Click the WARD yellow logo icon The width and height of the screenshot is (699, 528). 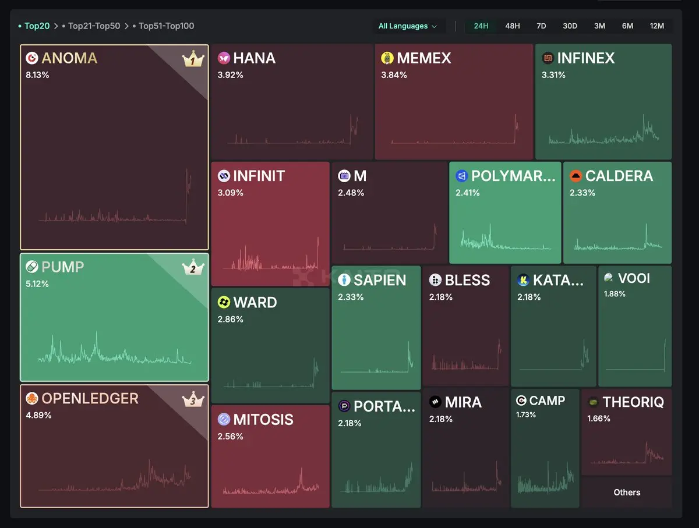click(224, 303)
